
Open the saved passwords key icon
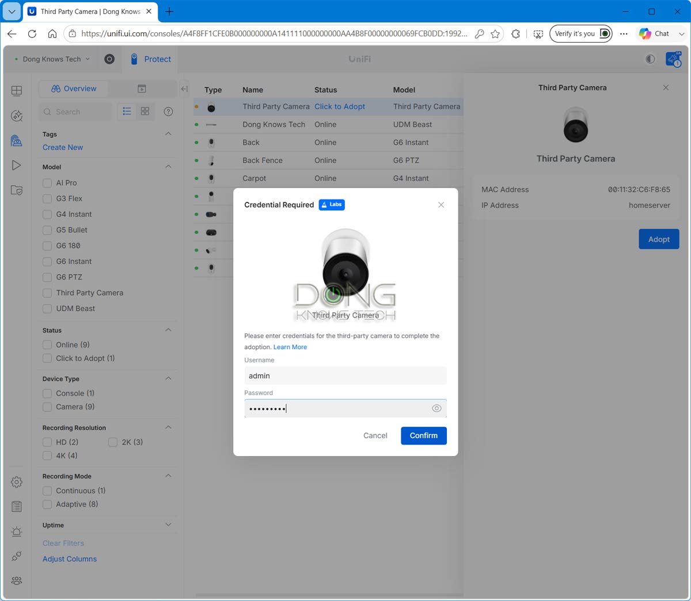(x=479, y=34)
